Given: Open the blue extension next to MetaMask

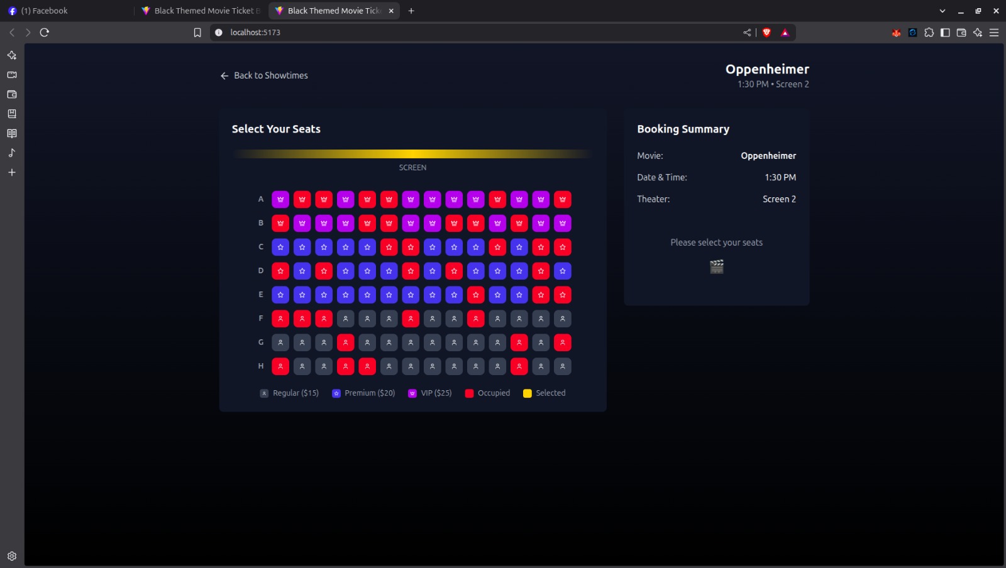Looking at the screenshot, I should click(x=913, y=33).
